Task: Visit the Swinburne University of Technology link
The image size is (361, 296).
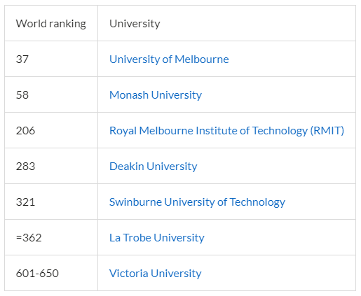Action: (197, 202)
